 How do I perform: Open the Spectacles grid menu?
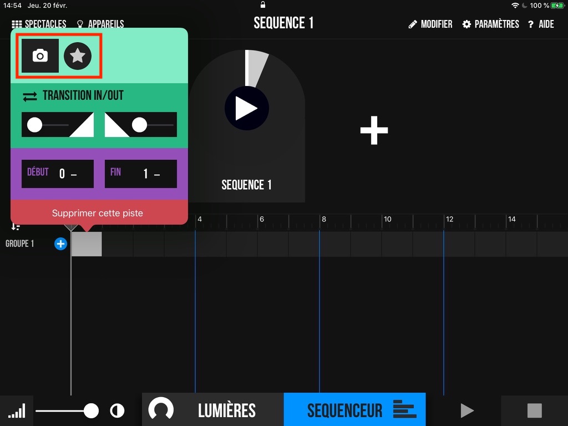pyautogui.click(x=39, y=24)
